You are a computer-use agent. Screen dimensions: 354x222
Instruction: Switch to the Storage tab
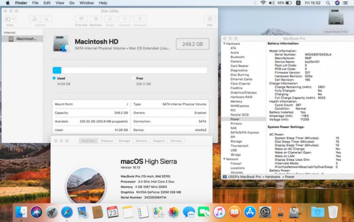[124, 141]
